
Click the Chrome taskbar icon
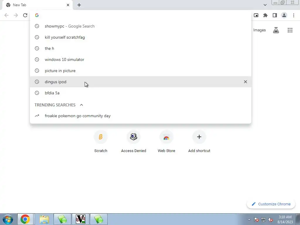tap(25, 219)
